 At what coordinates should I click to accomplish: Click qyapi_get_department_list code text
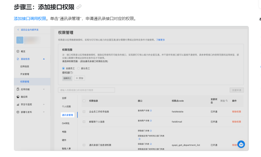[186, 145]
